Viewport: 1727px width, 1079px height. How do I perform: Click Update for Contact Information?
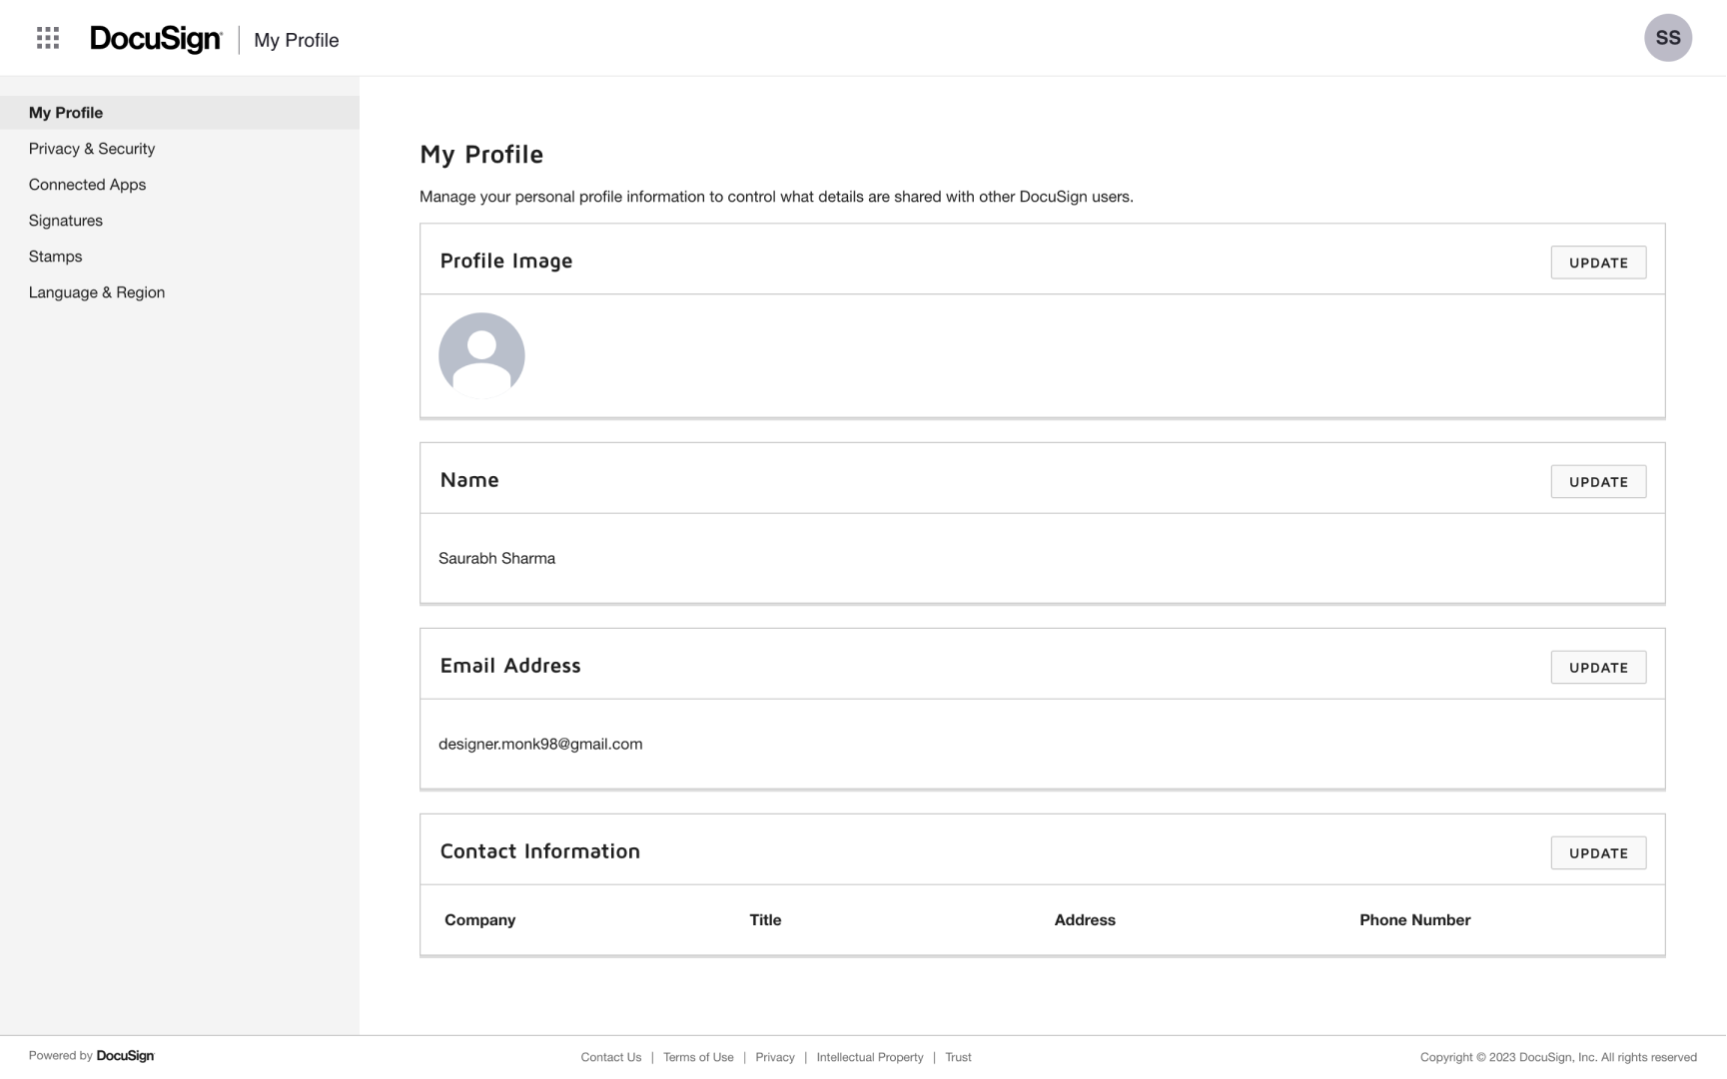1597,853
